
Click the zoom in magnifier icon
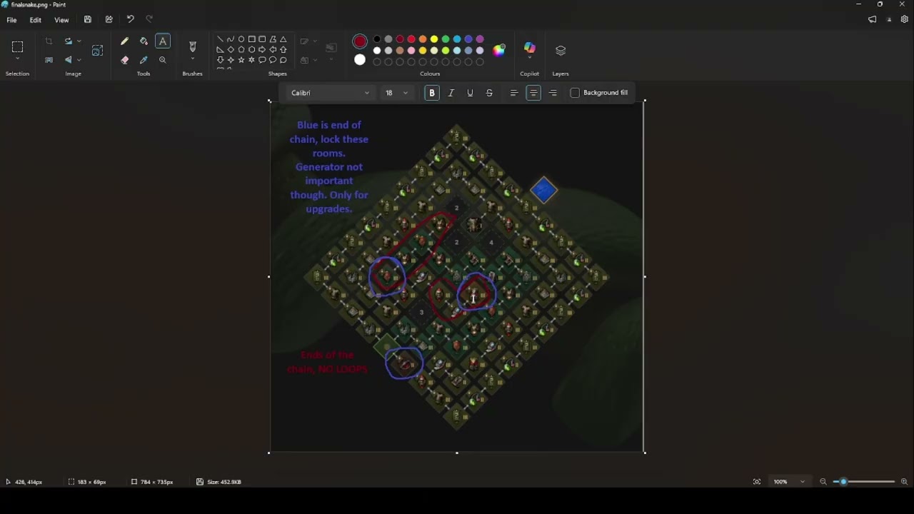pyautogui.click(x=904, y=482)
